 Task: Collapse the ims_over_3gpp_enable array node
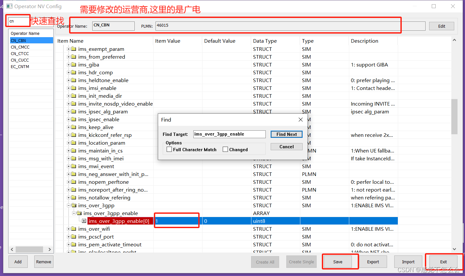[73, 213]
